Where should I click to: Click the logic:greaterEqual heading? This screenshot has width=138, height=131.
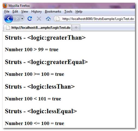46,62
